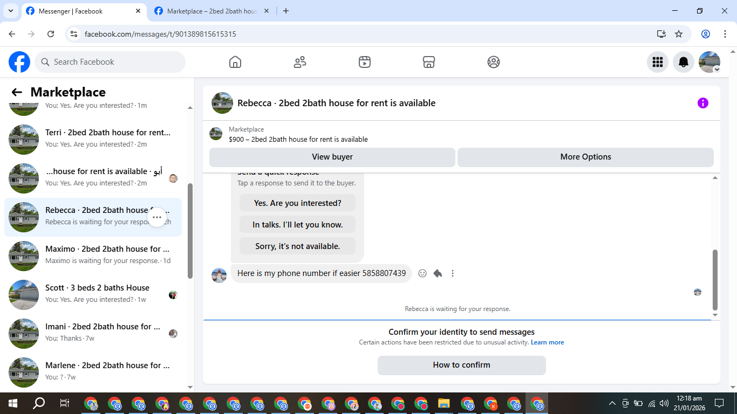Screen dimensions: 737x414
Task: Open Task View on the taskbar
Action: [64, 403]
